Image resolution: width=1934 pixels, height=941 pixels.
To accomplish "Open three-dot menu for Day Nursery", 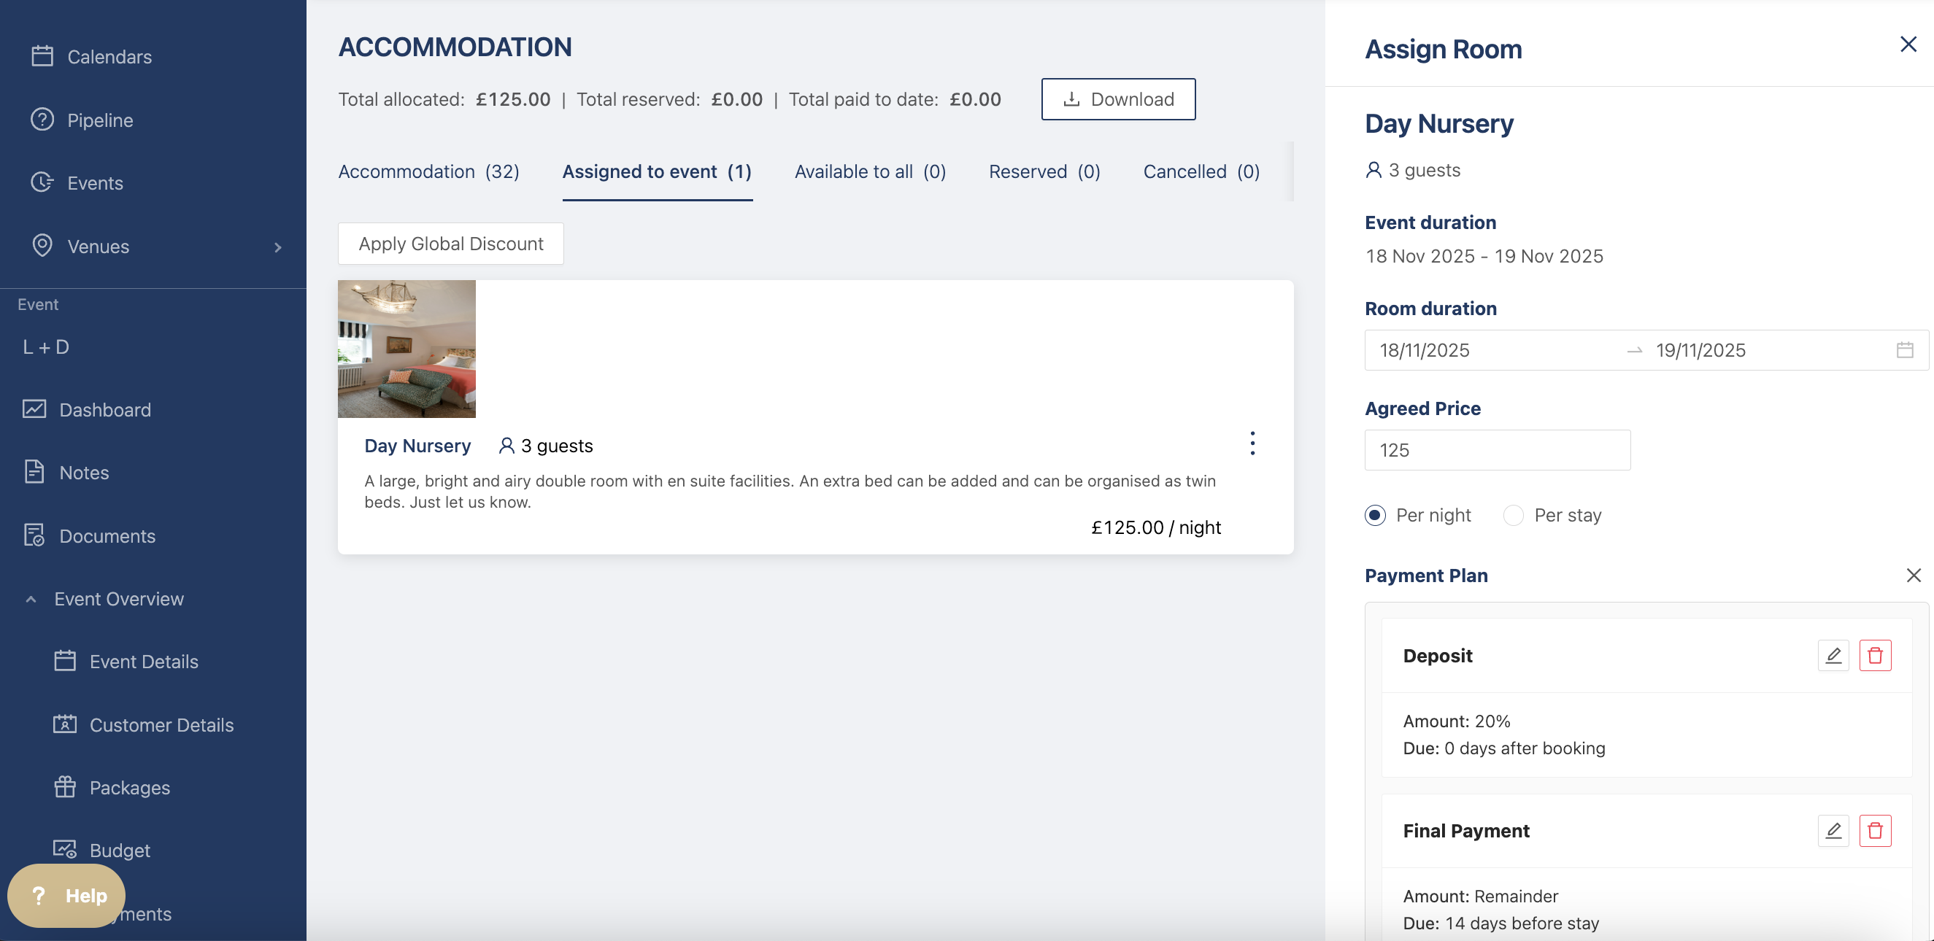I will click(x=1252, y=444).
